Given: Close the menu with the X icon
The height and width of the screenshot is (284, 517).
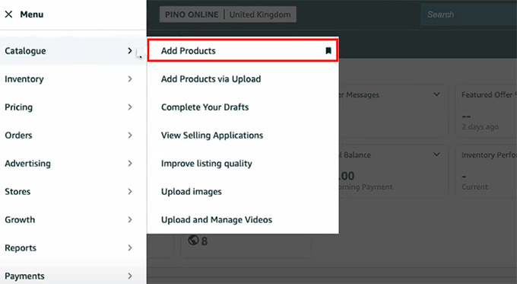Looking at the screenshot, I should (x=8, y=14).
